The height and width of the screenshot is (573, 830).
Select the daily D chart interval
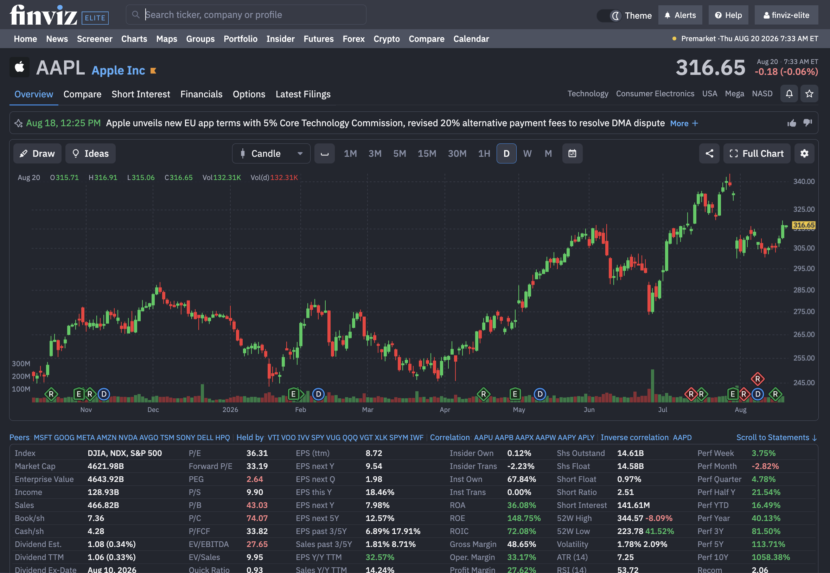tap(506, 154)
